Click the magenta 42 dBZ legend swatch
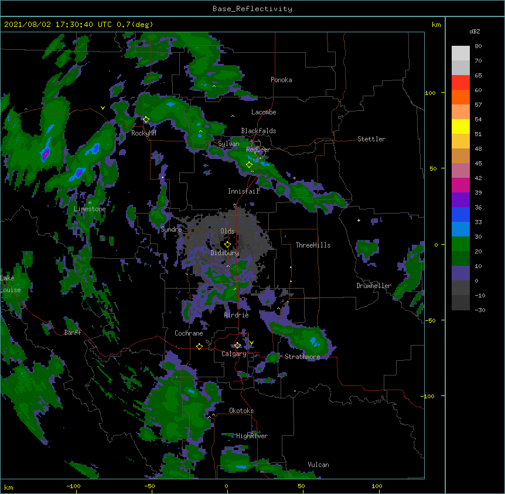Viewport: 505px width, 494px height. tap(460, 185)
